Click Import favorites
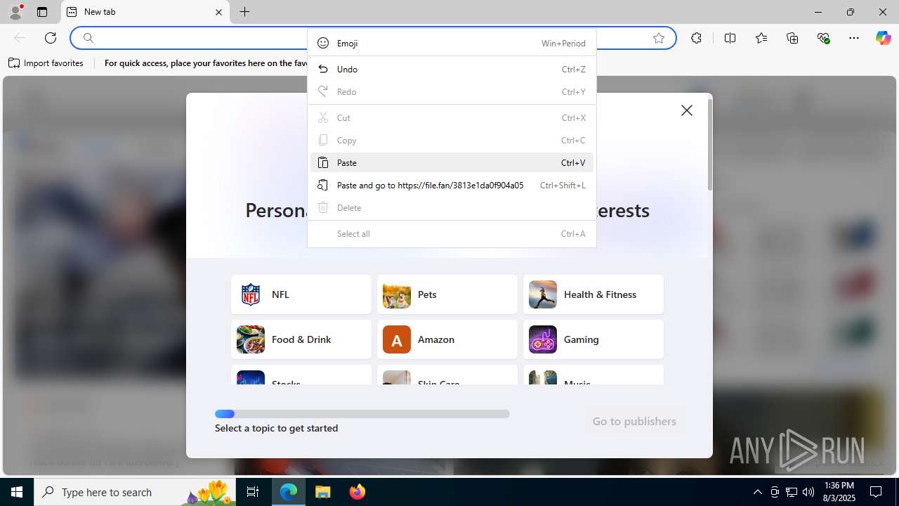Viewport: 899px width, 506px height. pyautogui.click(x=46, y=63)
